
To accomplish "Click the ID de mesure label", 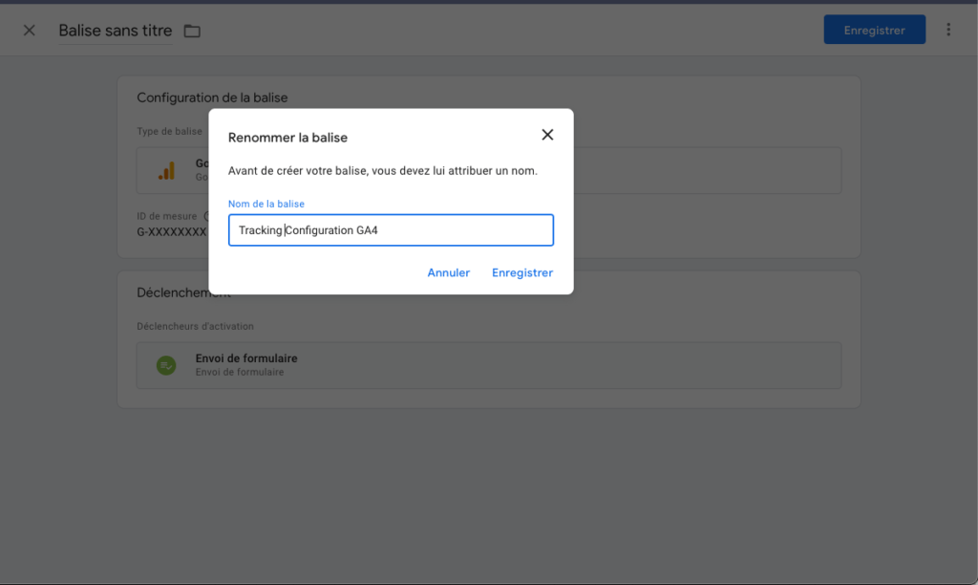I will (166, 216).
